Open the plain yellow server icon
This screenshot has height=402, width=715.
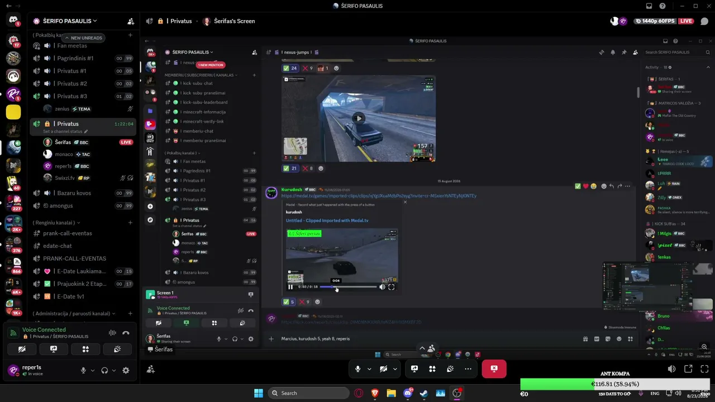coord(13,112)
